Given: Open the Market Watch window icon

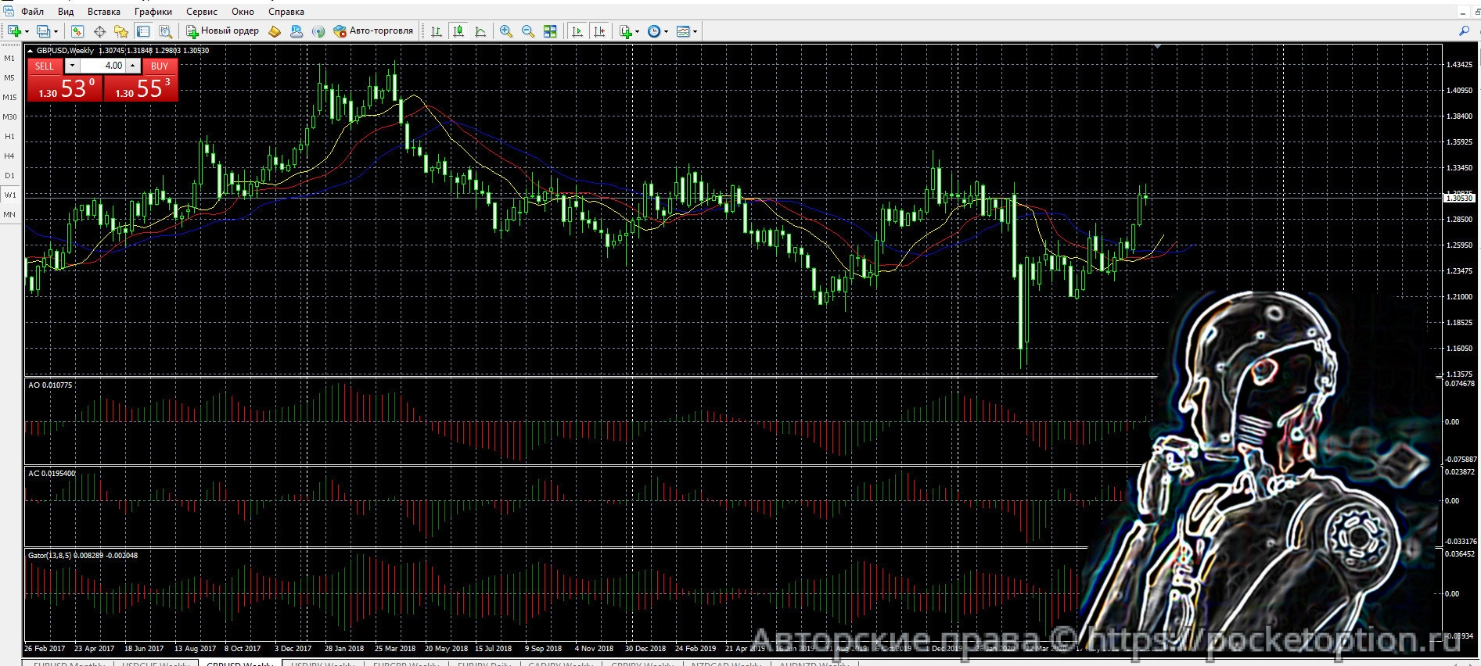Looking at the screenshot, I should (x=77, y=31).
